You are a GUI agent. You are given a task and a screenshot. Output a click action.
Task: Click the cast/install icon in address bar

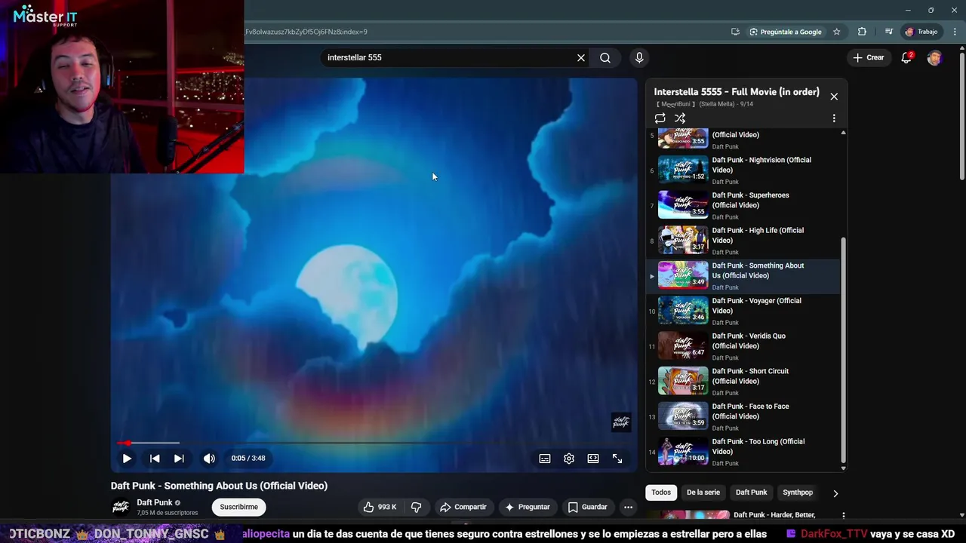tap(735, 32)
